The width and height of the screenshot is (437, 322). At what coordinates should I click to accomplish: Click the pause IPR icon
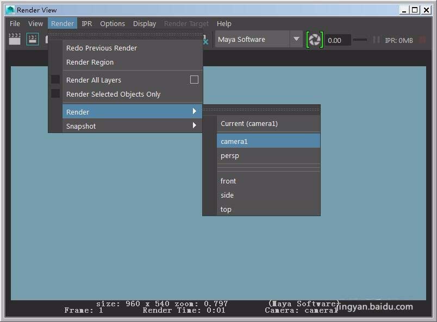376,40
